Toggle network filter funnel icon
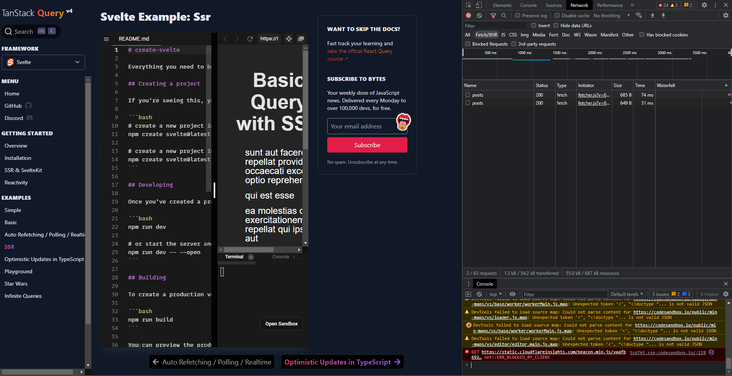This screenshot has height=376, width=732. click(x=493, y=16)
